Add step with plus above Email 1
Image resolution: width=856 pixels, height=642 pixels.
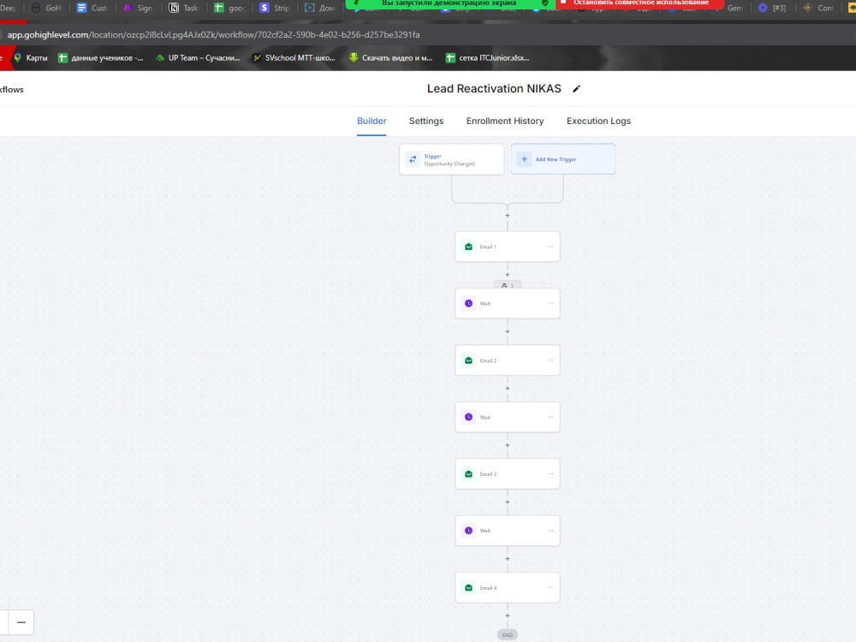coord(507,215)
